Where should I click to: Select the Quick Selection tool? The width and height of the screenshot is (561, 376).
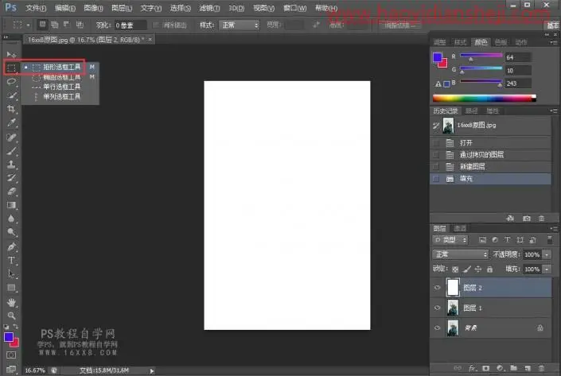point(11,95)
